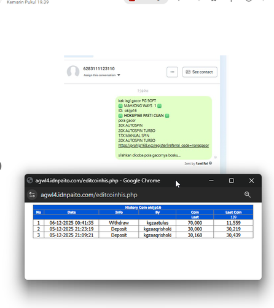Click the site settings icon in Chrome address bar

pos(32,195)
